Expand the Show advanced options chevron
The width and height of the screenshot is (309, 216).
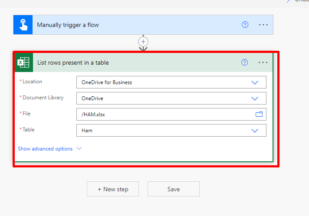click(x=79, y=149)
